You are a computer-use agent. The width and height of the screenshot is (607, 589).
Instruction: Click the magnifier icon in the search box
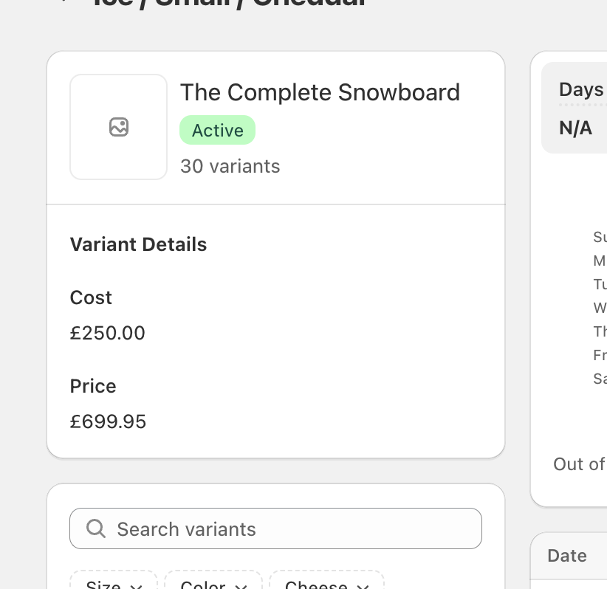pyautogui.click(x=96, y=528)
